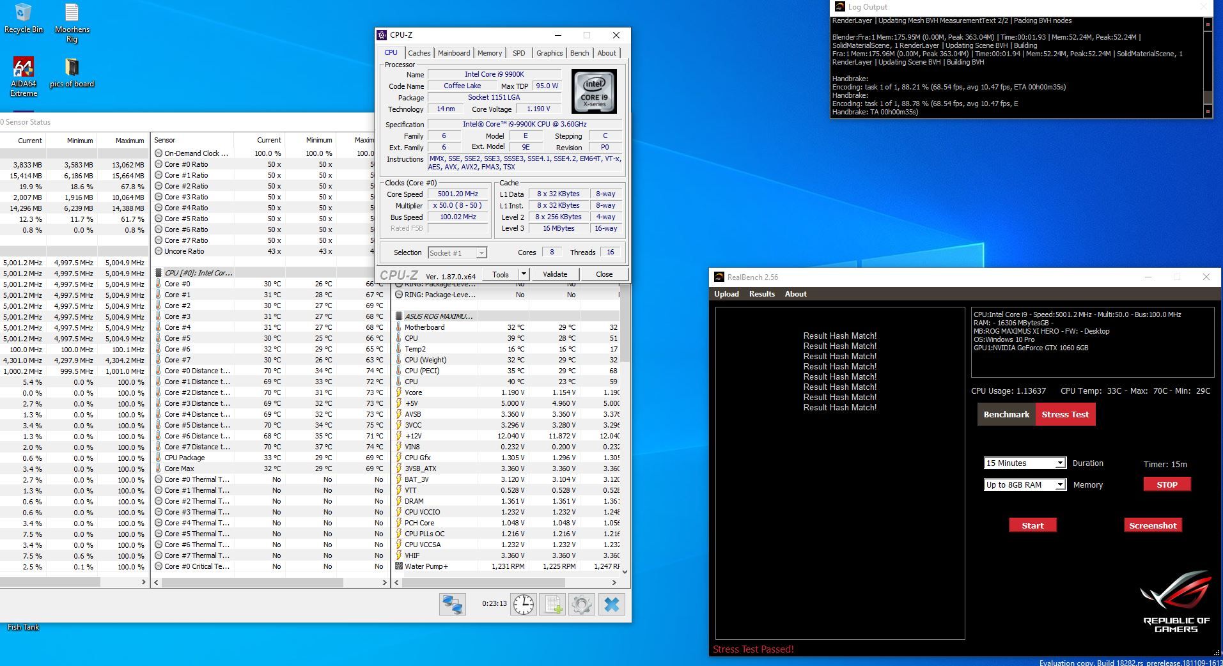Click the Intel Core i9 logo in CPU-Z
This screenshot has width=1223, height=666.
pos(594,91)
